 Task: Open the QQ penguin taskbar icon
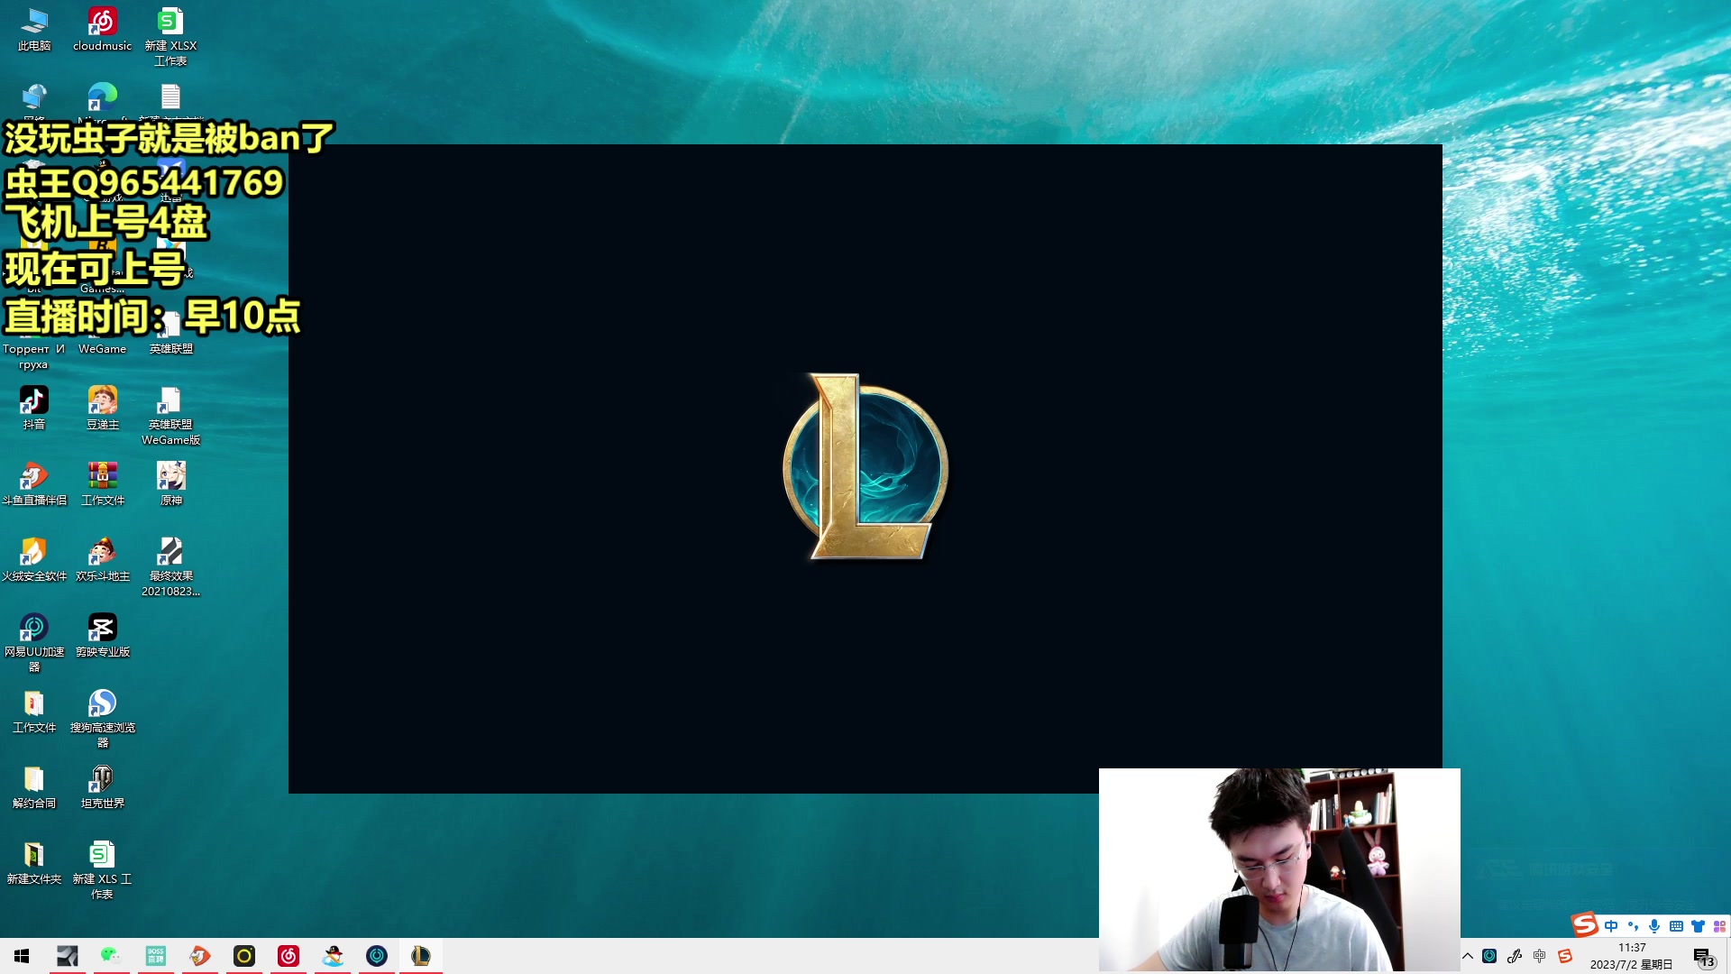pos(333,956)
